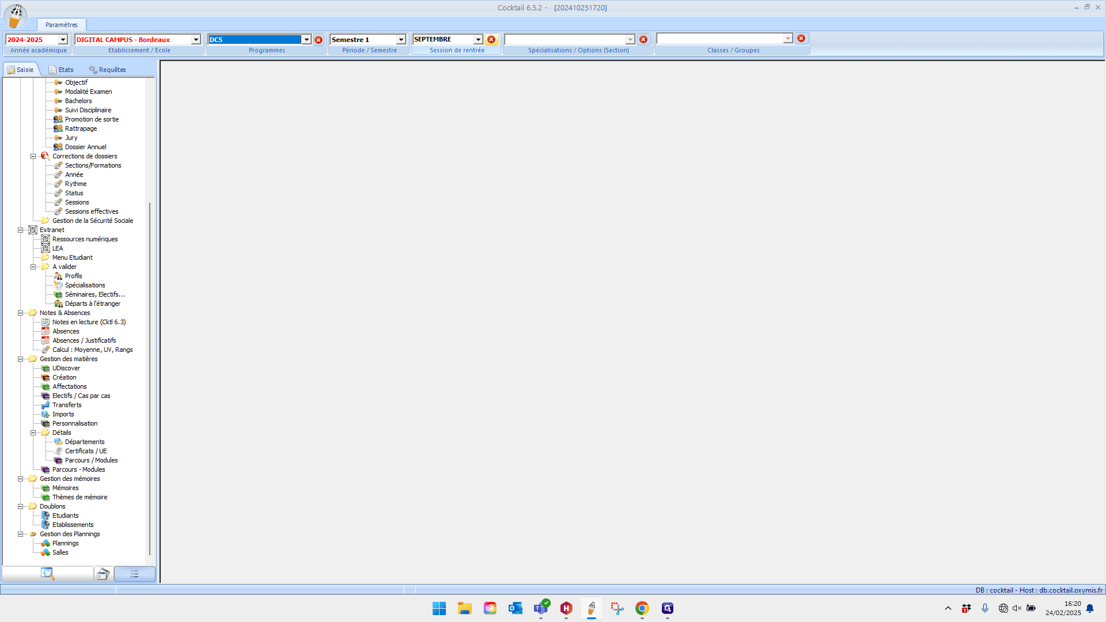
Task: Click the Dossier Annuel icon
Action: [58, 147]
